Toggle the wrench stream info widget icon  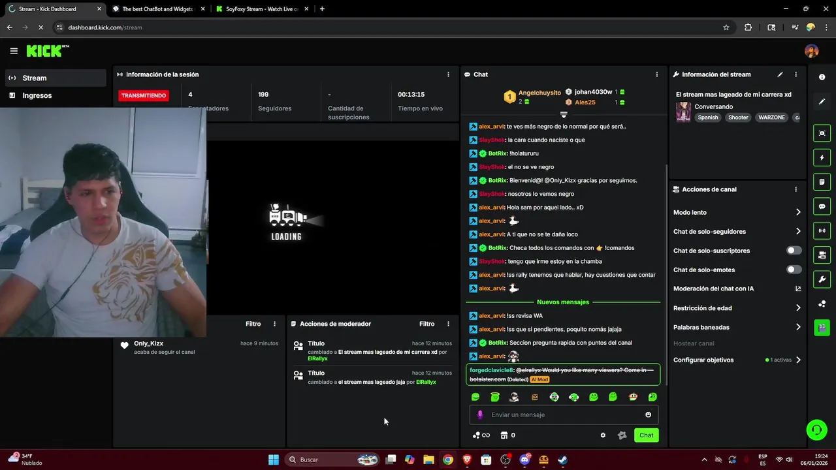(822, 279)
